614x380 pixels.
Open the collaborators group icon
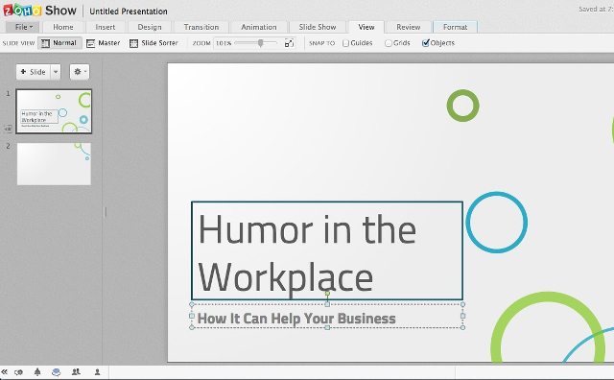tap(76, 371)
